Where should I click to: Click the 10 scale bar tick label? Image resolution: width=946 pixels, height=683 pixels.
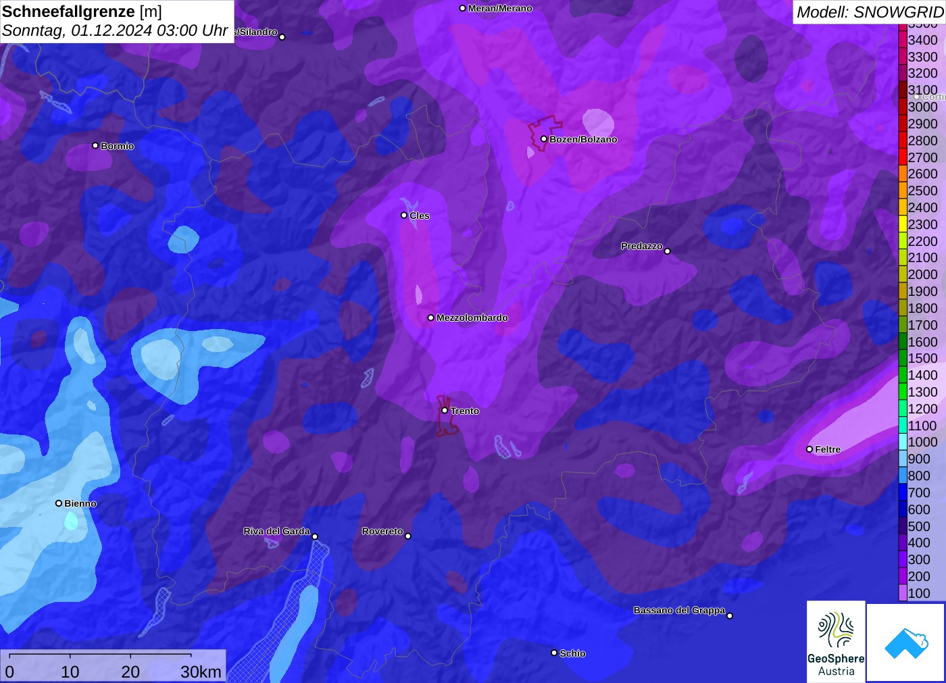pos(70,672)
